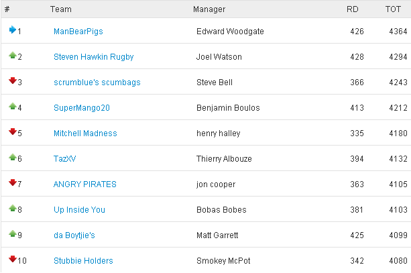Click the red down arrow beside rank 5
Image resolution: width=411 pixels, height=273 pixels.
(x=13, y=131)
